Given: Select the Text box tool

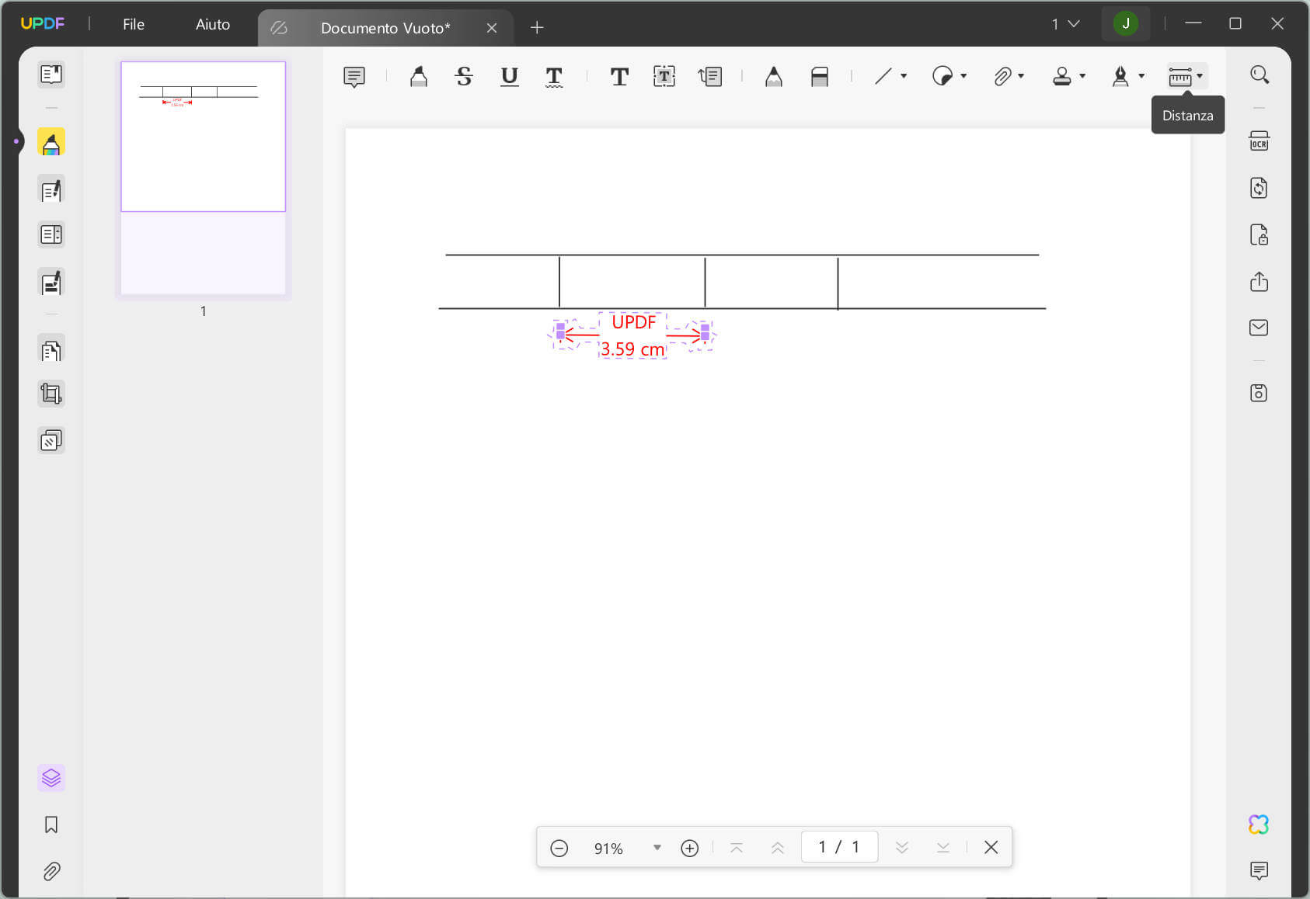Looking at the screenshot, I should click(x=664, y=76).
